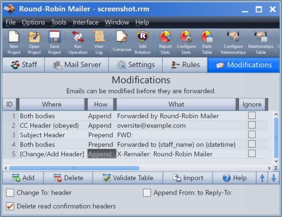282x217 pixels.
Task: Click the horizontal scrollbar thumb
Action: (74, 168)
